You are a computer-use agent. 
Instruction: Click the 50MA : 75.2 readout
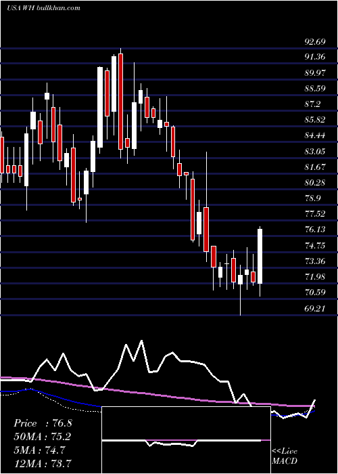tap(43, 437)
